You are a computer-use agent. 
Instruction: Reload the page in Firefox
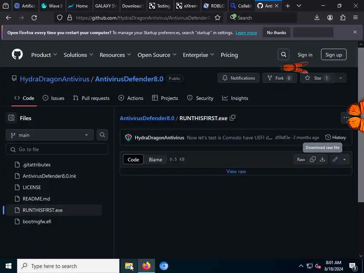pos(34,18)
